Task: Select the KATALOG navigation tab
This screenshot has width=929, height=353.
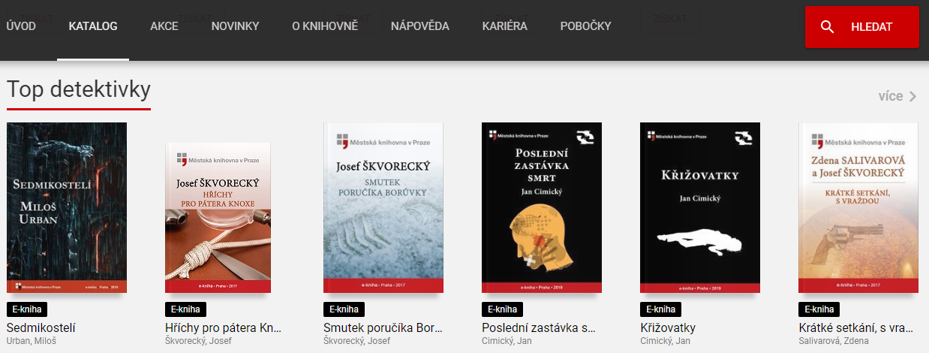Action: point(93,26)
